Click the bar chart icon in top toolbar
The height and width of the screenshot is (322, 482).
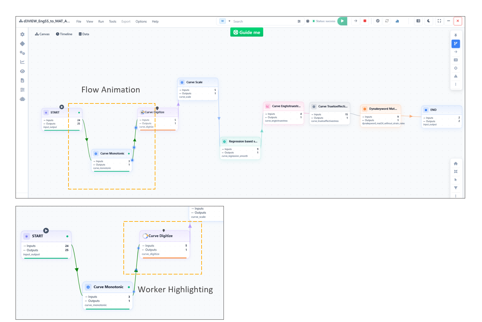tap(397, 21)
